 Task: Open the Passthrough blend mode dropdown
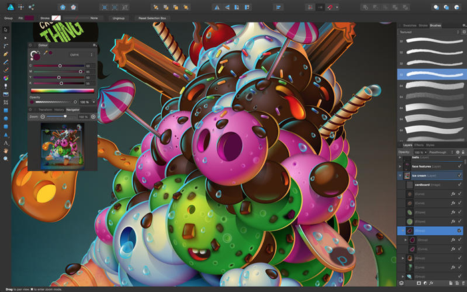[441, 152]
